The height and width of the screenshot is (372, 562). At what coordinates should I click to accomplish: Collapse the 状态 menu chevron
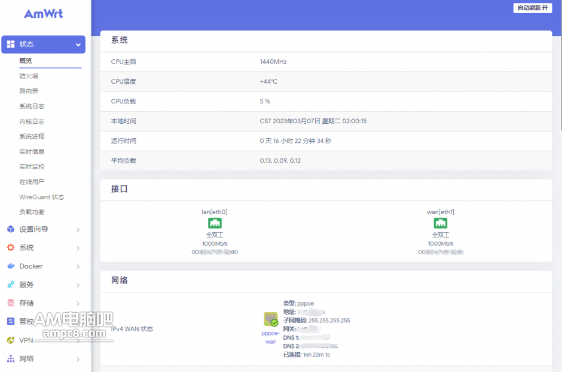click(78, 45)
